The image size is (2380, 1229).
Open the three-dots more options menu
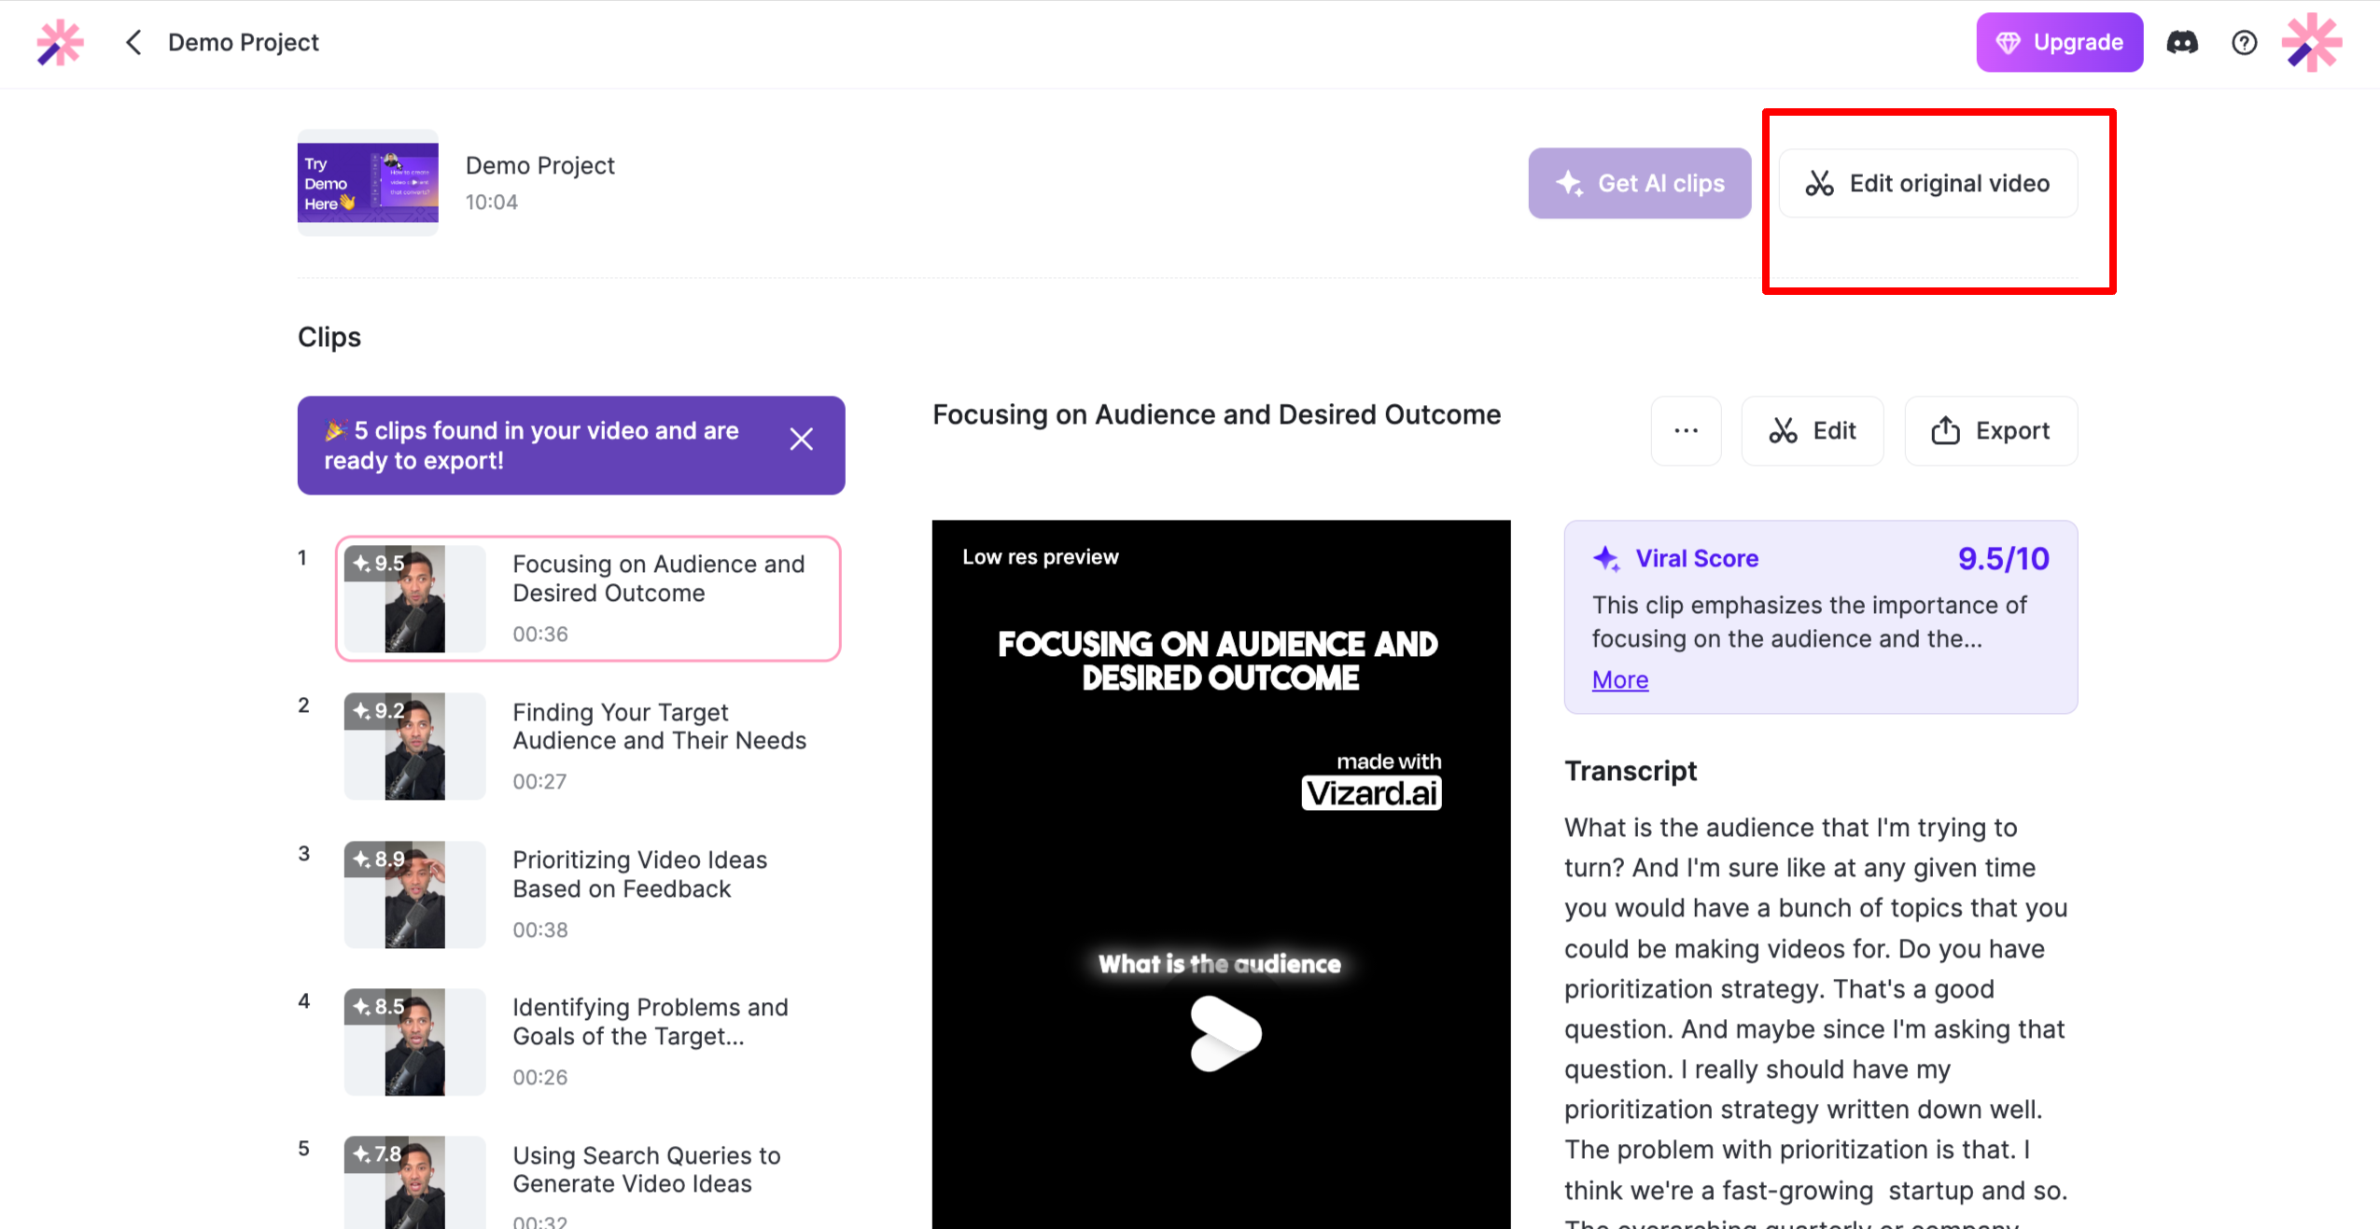pos(1686,430)
